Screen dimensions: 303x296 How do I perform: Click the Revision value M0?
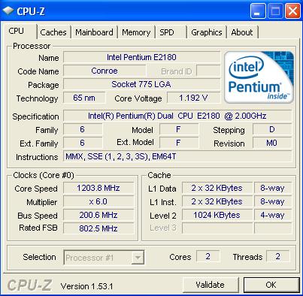272,143
